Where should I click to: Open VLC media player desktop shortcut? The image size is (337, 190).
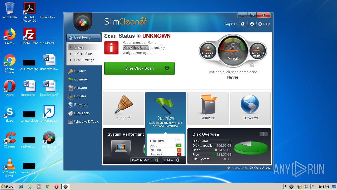(x=9, y=167)
